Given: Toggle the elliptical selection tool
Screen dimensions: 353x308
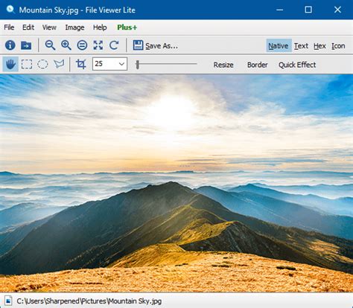Looking at the screenshot, I should click(x=42, y=64).
